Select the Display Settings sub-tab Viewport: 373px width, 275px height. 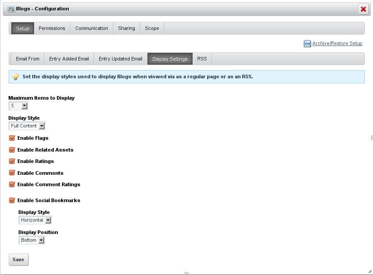pyautogui.click(x=170, y=59)
